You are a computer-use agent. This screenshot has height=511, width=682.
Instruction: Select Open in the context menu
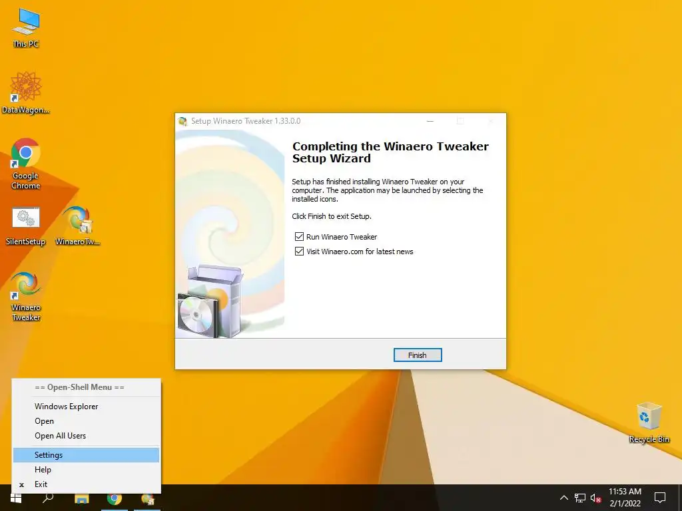point(86,421)
